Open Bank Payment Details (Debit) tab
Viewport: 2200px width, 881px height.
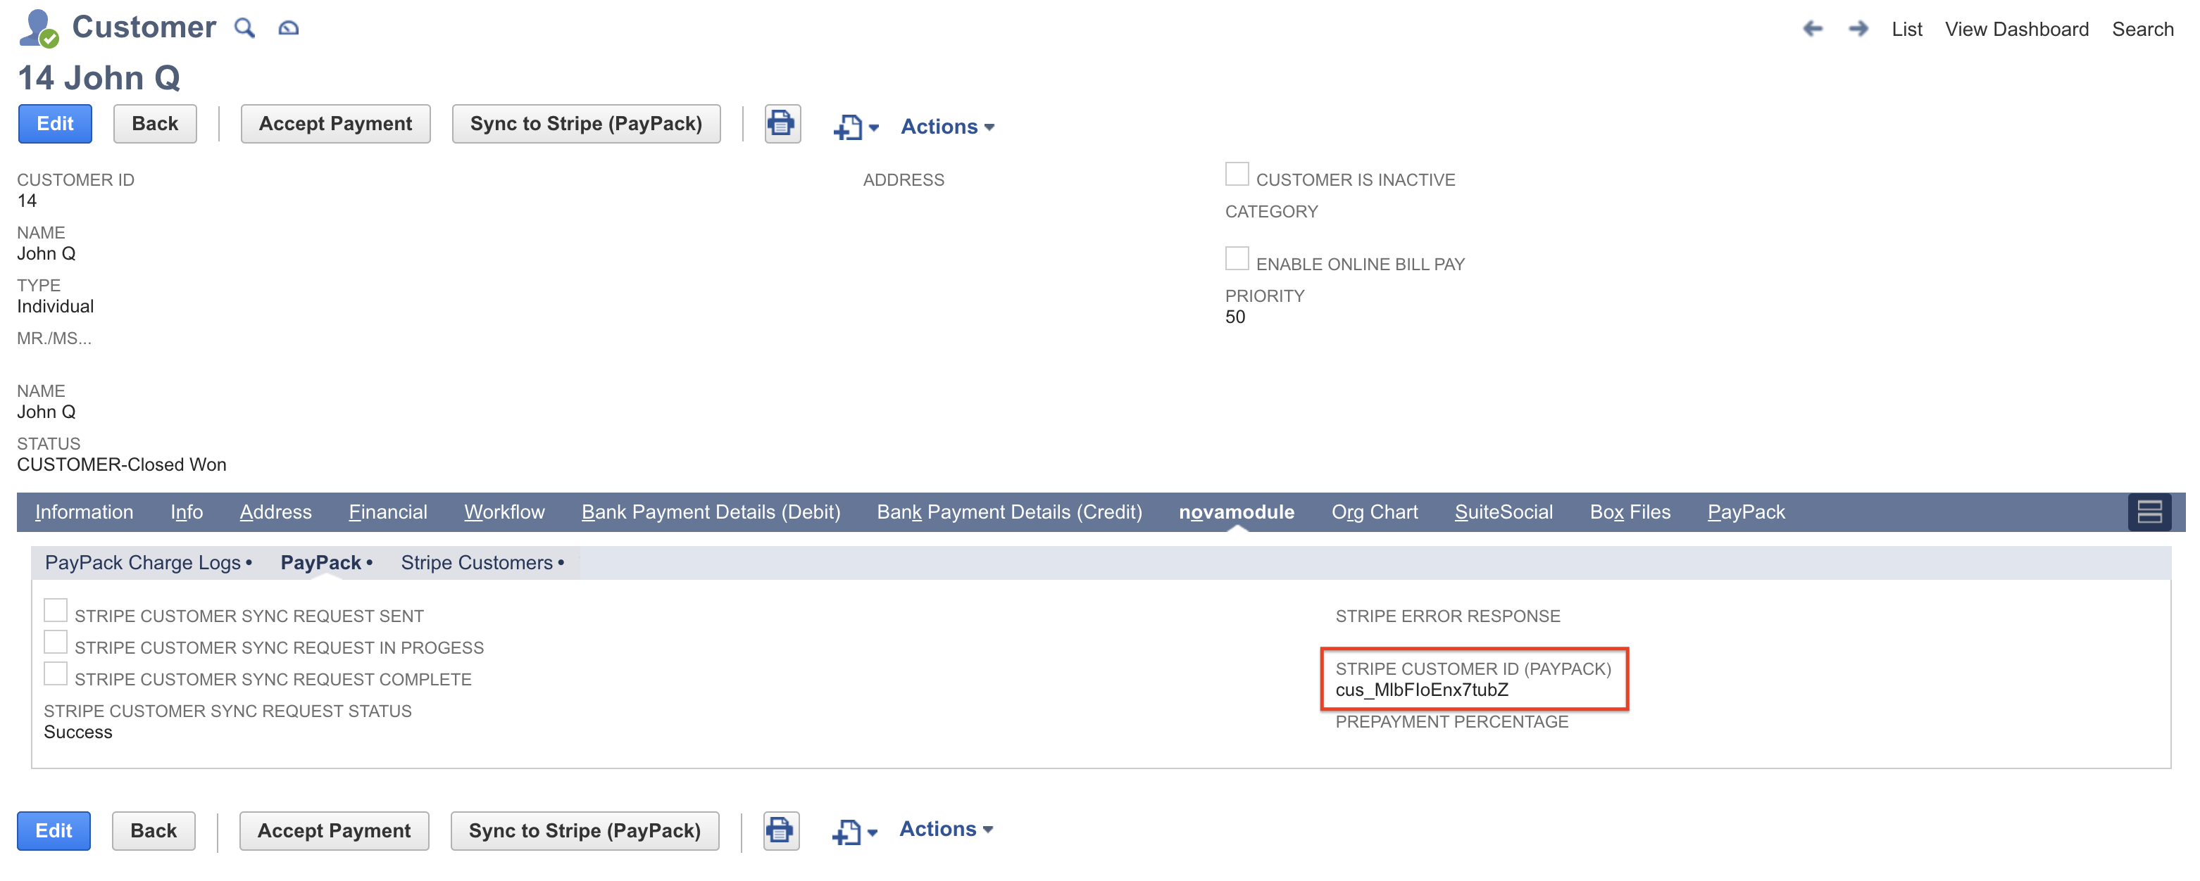pyautogui.click(x=711, y=512)
